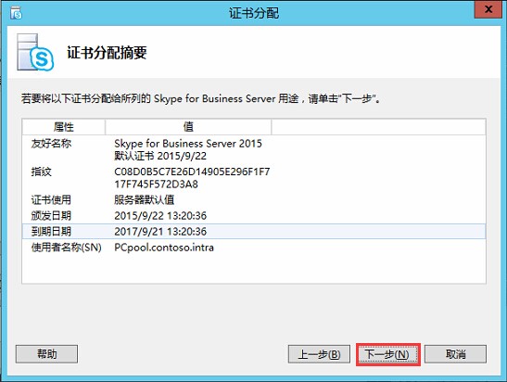Viewport: 507px width, 382px height.
Task: Open help via the 帮助 button
Action: tap(46, 354)
